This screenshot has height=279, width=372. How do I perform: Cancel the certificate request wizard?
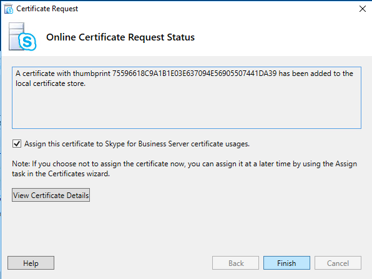coord(338,263)
